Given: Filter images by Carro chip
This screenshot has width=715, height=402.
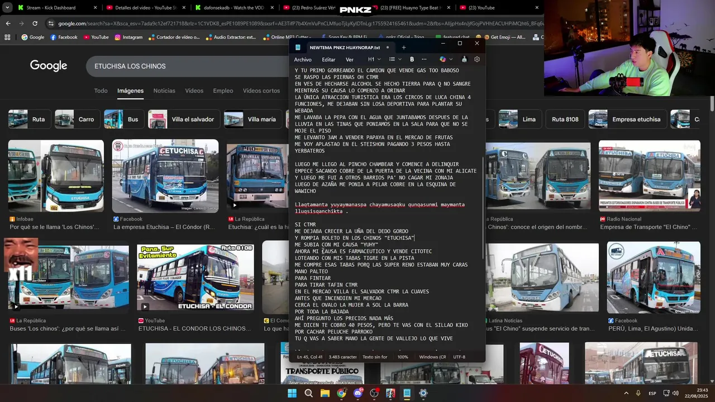Looking at the screenshot, I should pos(77,119).
